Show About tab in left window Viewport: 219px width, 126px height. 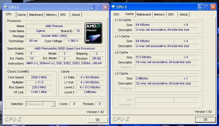click(76, 15)
